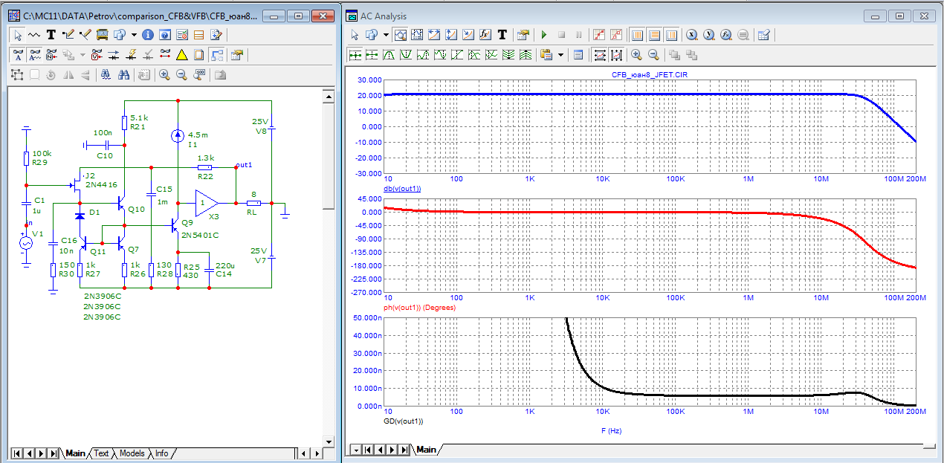Screen dimensions: 944x463
Task: Click the db(v(out1)) plot label
Action: (402, 189)
